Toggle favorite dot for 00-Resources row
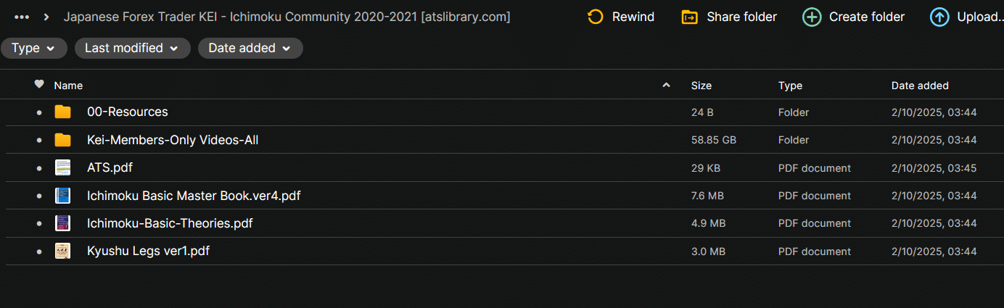 [x=39, y=112]
